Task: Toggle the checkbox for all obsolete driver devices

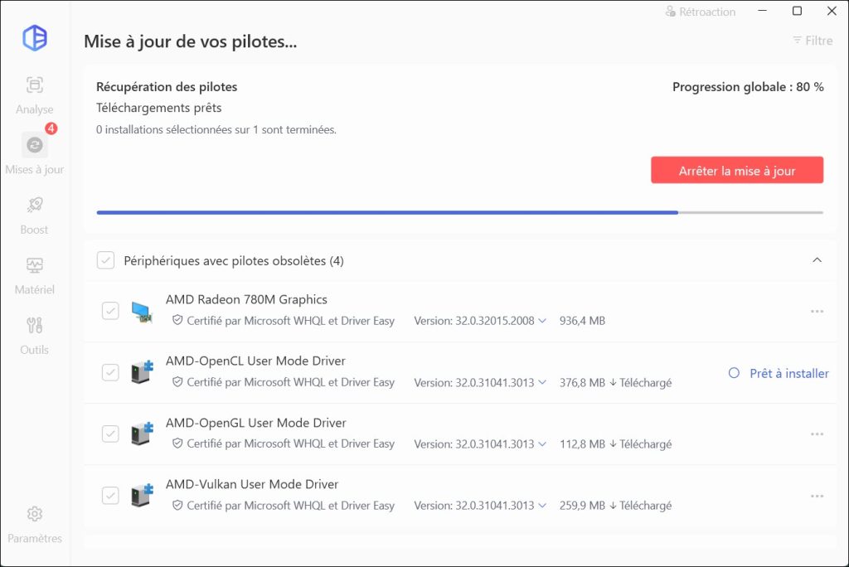Action: tap(105, 260)
